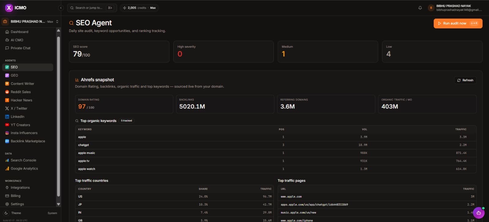Go to Dashboard in the sidebar
The height and width of the screenshot is (222, 489).
point(28,32)
